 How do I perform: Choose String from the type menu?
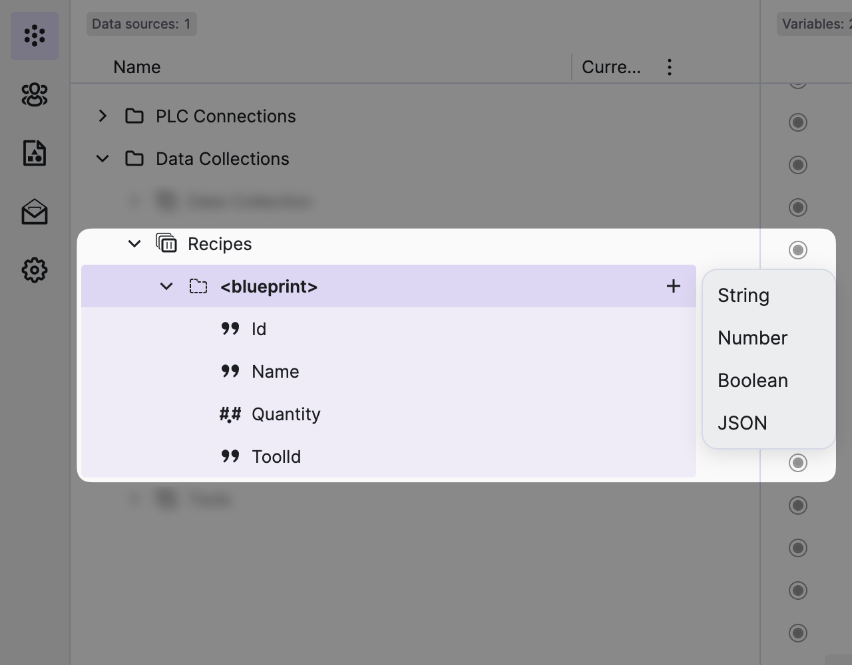point(743,295)
